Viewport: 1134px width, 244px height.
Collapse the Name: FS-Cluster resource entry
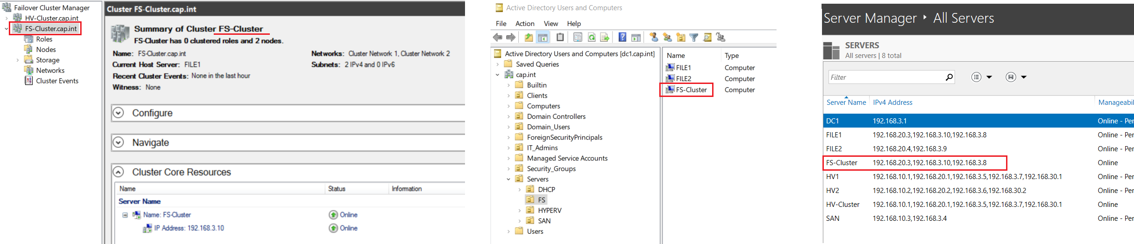point(125,215)
